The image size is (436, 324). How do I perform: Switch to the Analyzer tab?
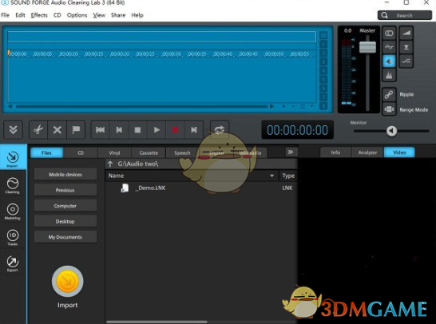[367, 152]
